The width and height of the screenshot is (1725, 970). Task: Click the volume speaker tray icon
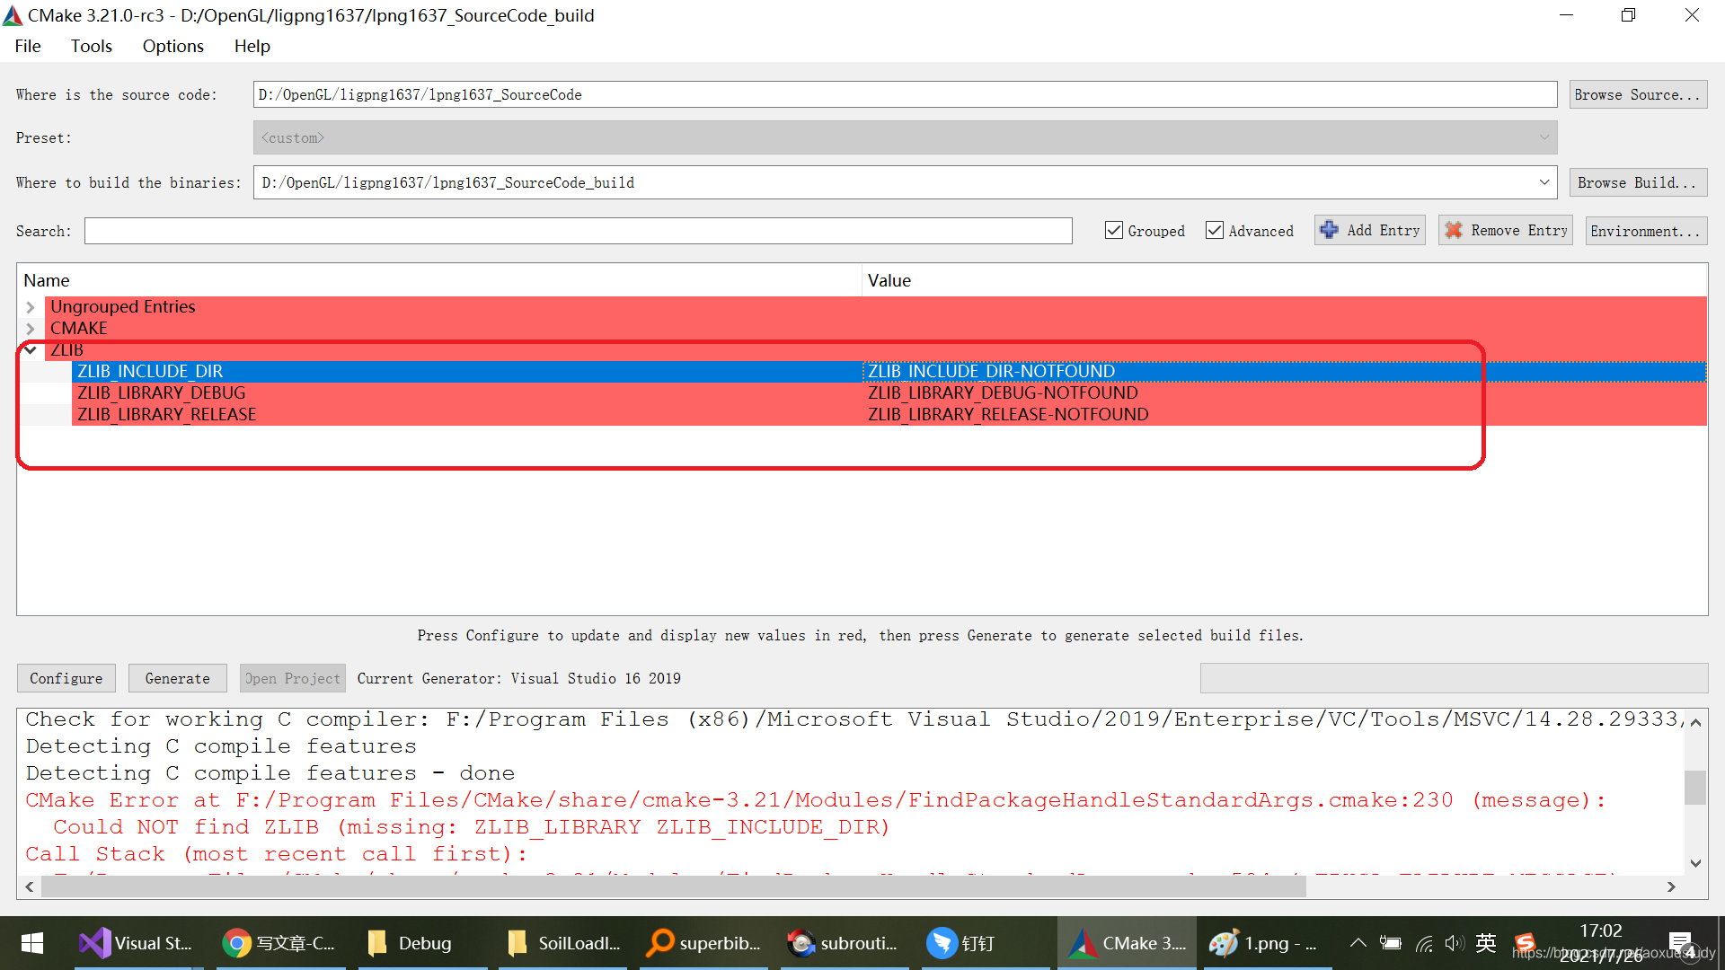tap(1453, 943)
